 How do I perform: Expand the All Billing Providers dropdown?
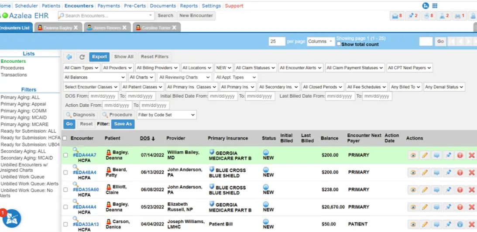point(158,68)
